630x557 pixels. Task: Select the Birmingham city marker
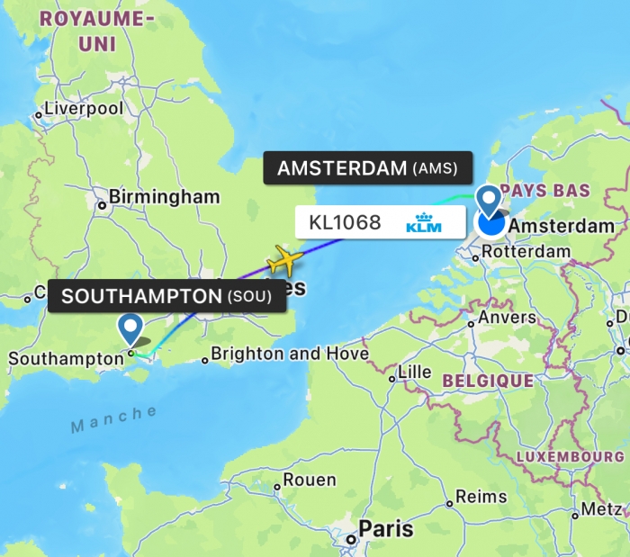coord(102,205)
